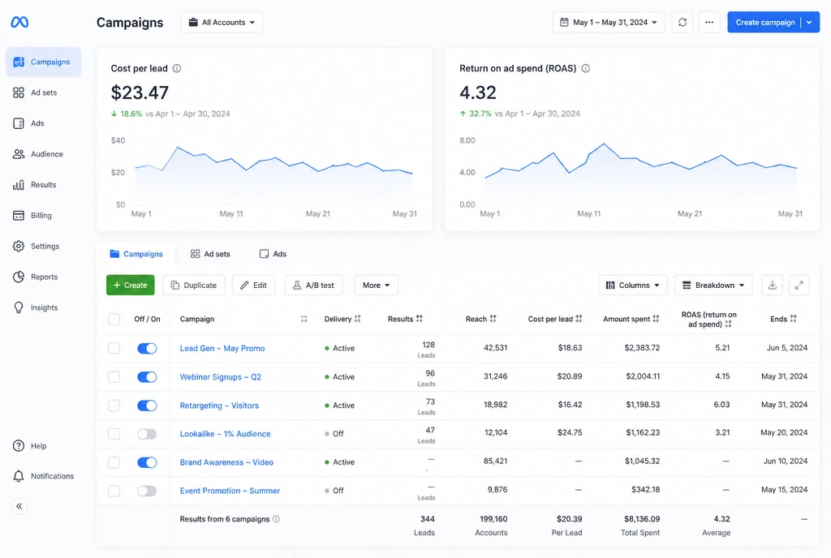Click the download export icon

coord(773,285)
